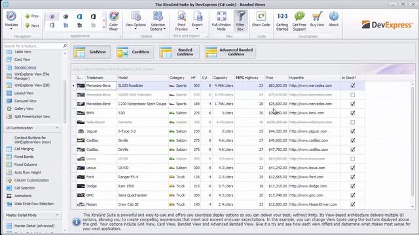
Task: Uncheck In Stock for SL500 Roadster row
Action: tap(353, 86)
